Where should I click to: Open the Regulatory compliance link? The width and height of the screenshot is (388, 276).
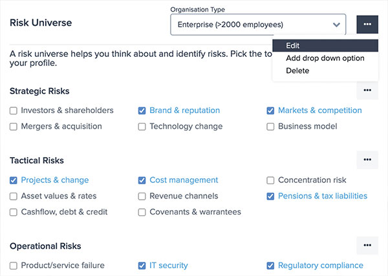pyautogui.click(x=321, y=266)
